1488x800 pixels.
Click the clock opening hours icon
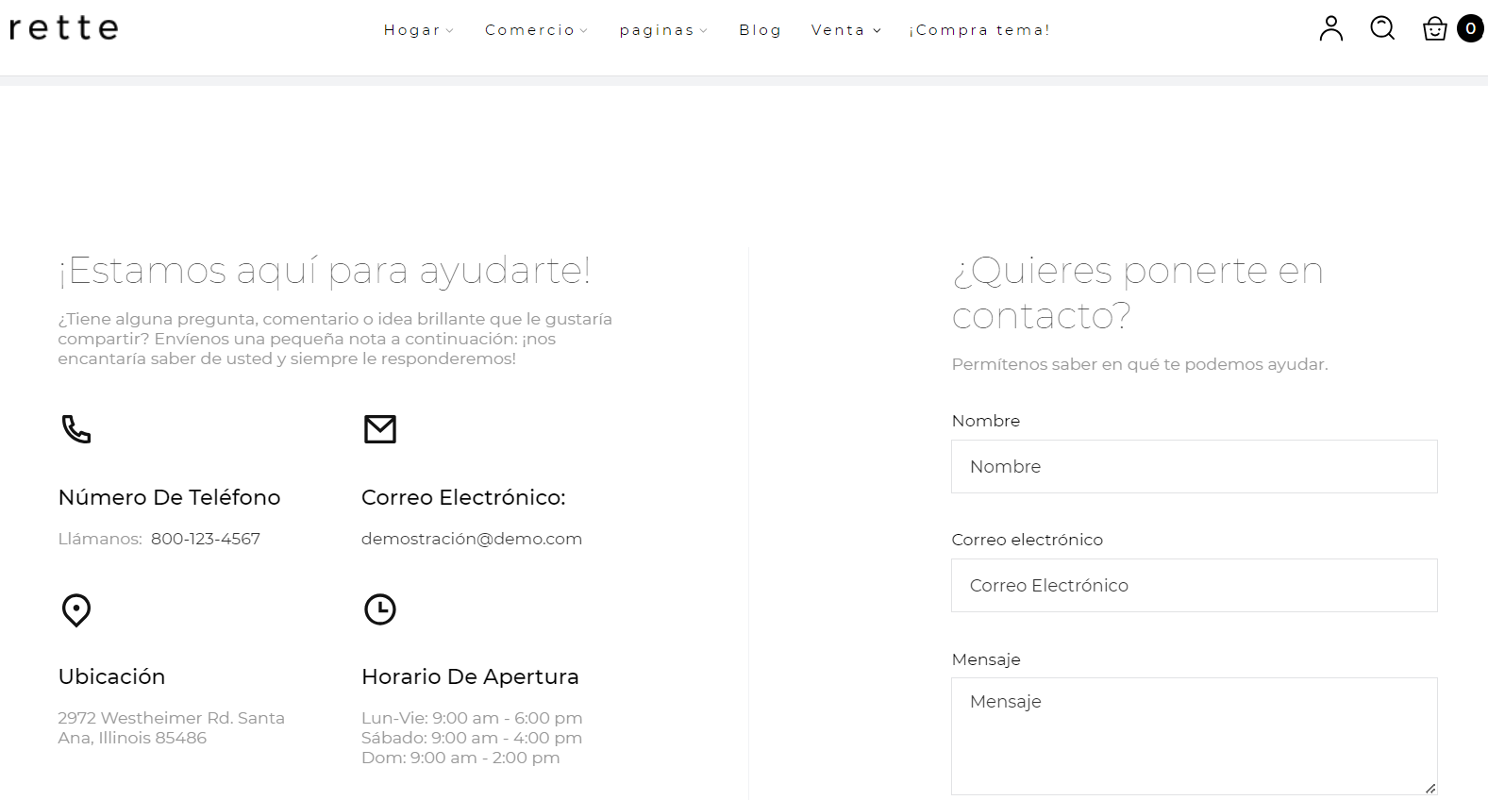click(380, 609)
